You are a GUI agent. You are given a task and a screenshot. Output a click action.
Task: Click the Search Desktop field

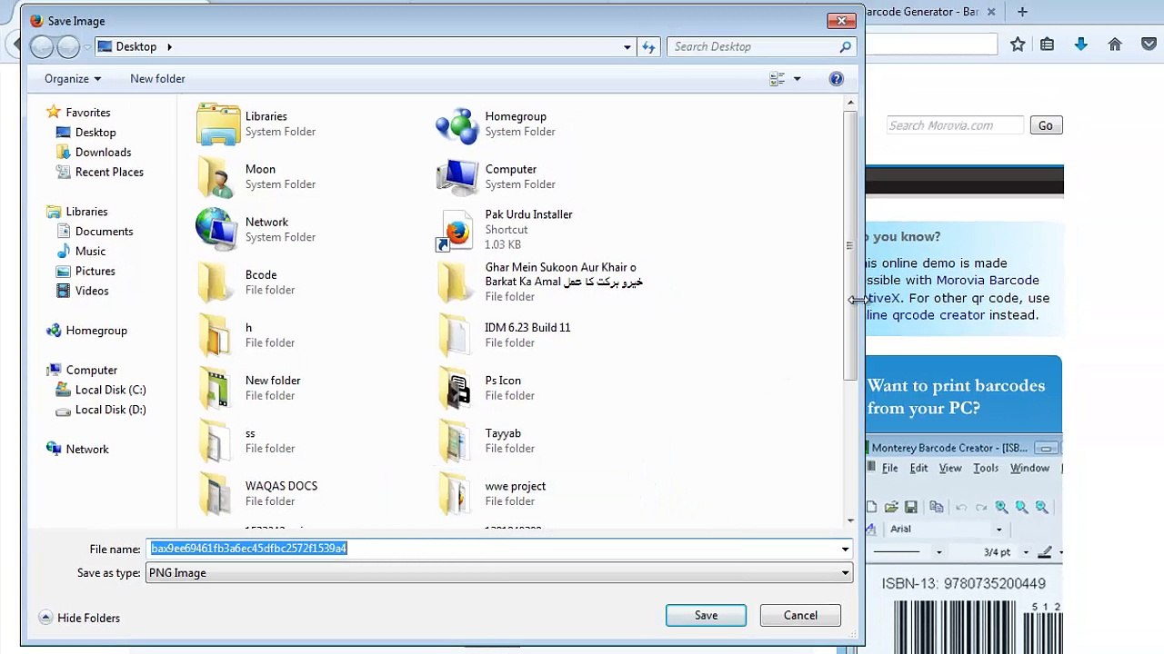coord(760,46)
